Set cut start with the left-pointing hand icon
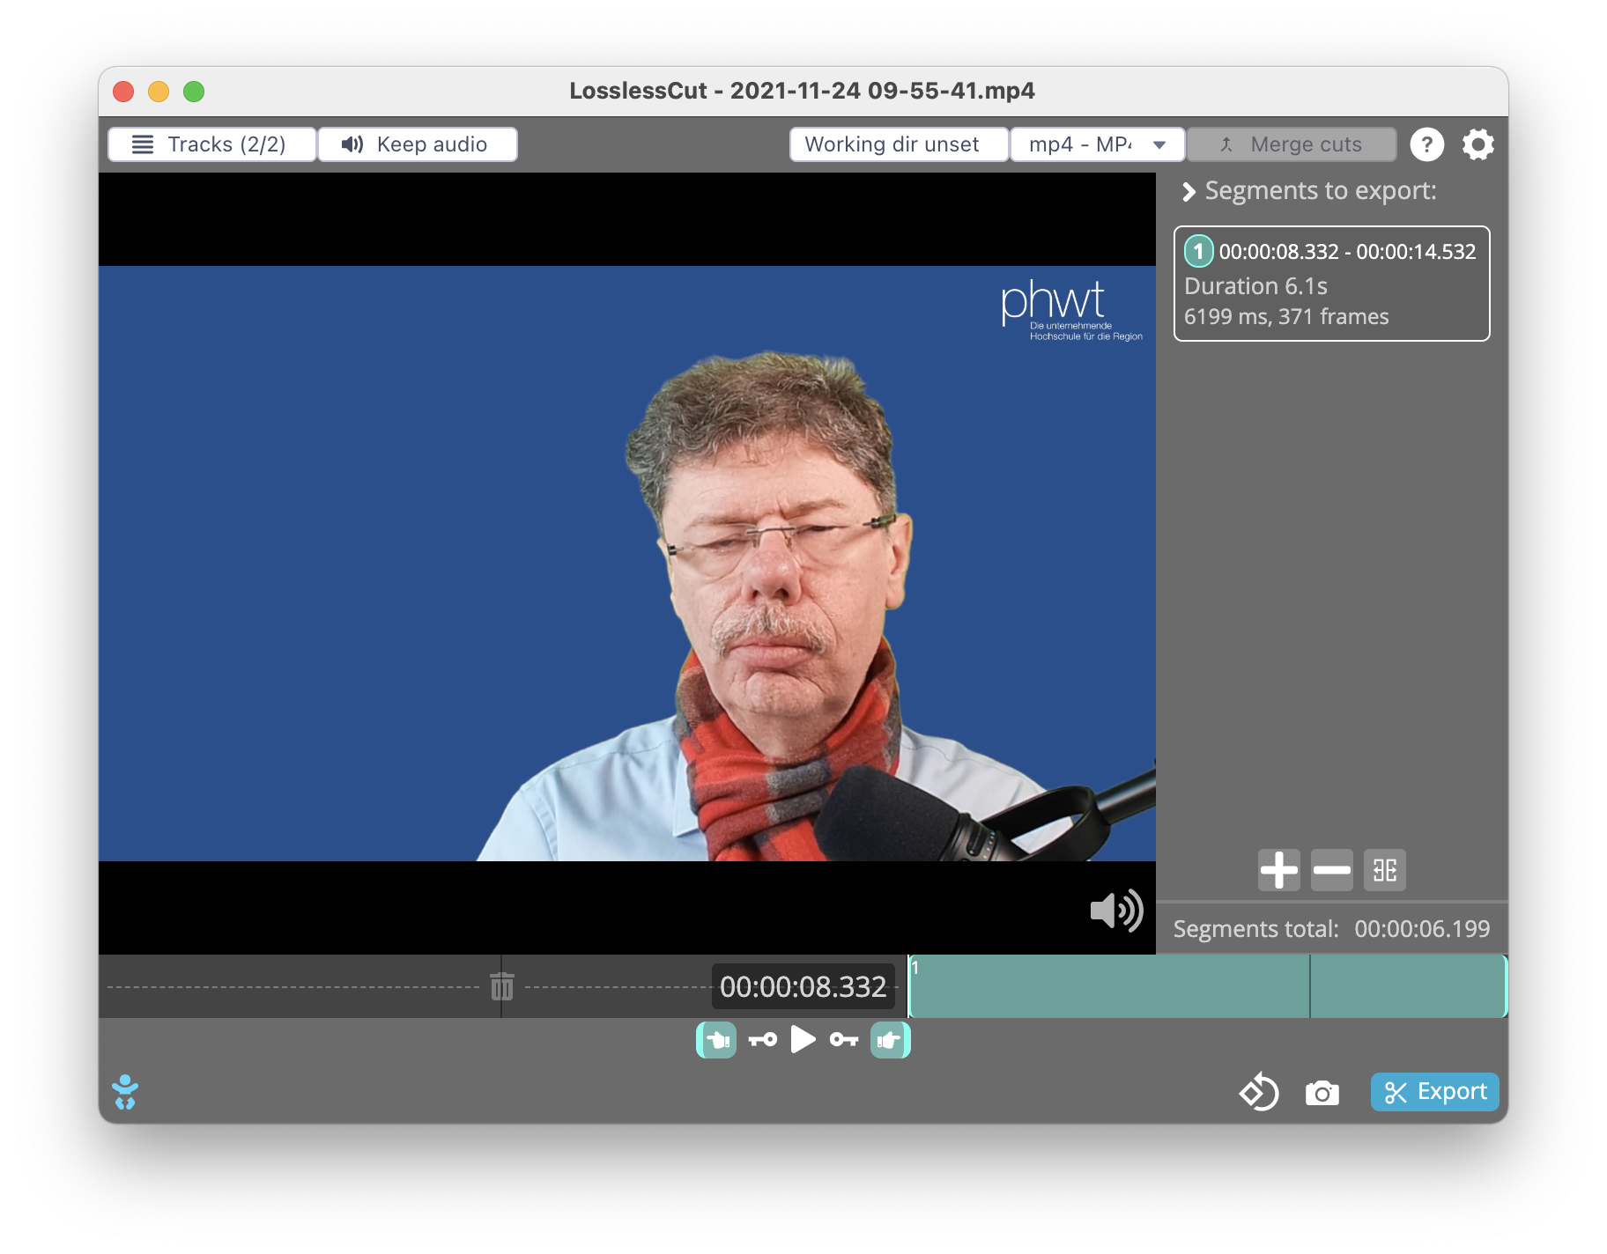Screen dimensions: 1607x1254 tap(716, 1040)
